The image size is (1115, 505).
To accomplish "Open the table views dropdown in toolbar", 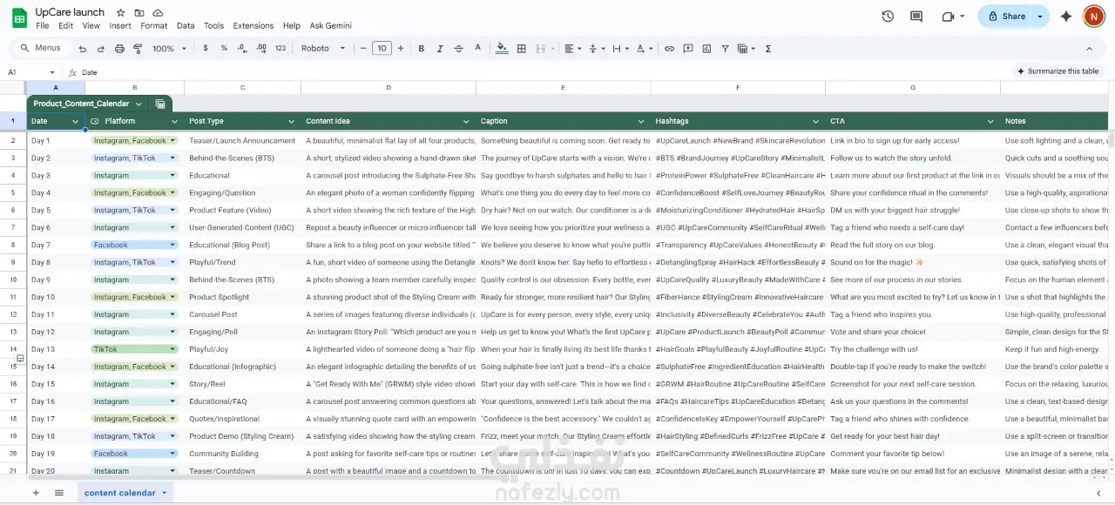I will pyautogui.click(x=746, y=49).
